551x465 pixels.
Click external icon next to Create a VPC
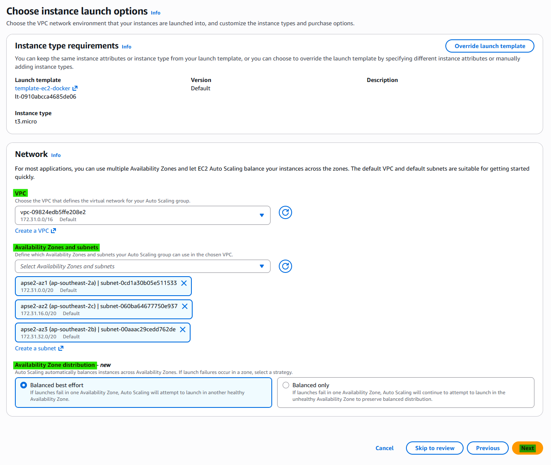point(53,231)
